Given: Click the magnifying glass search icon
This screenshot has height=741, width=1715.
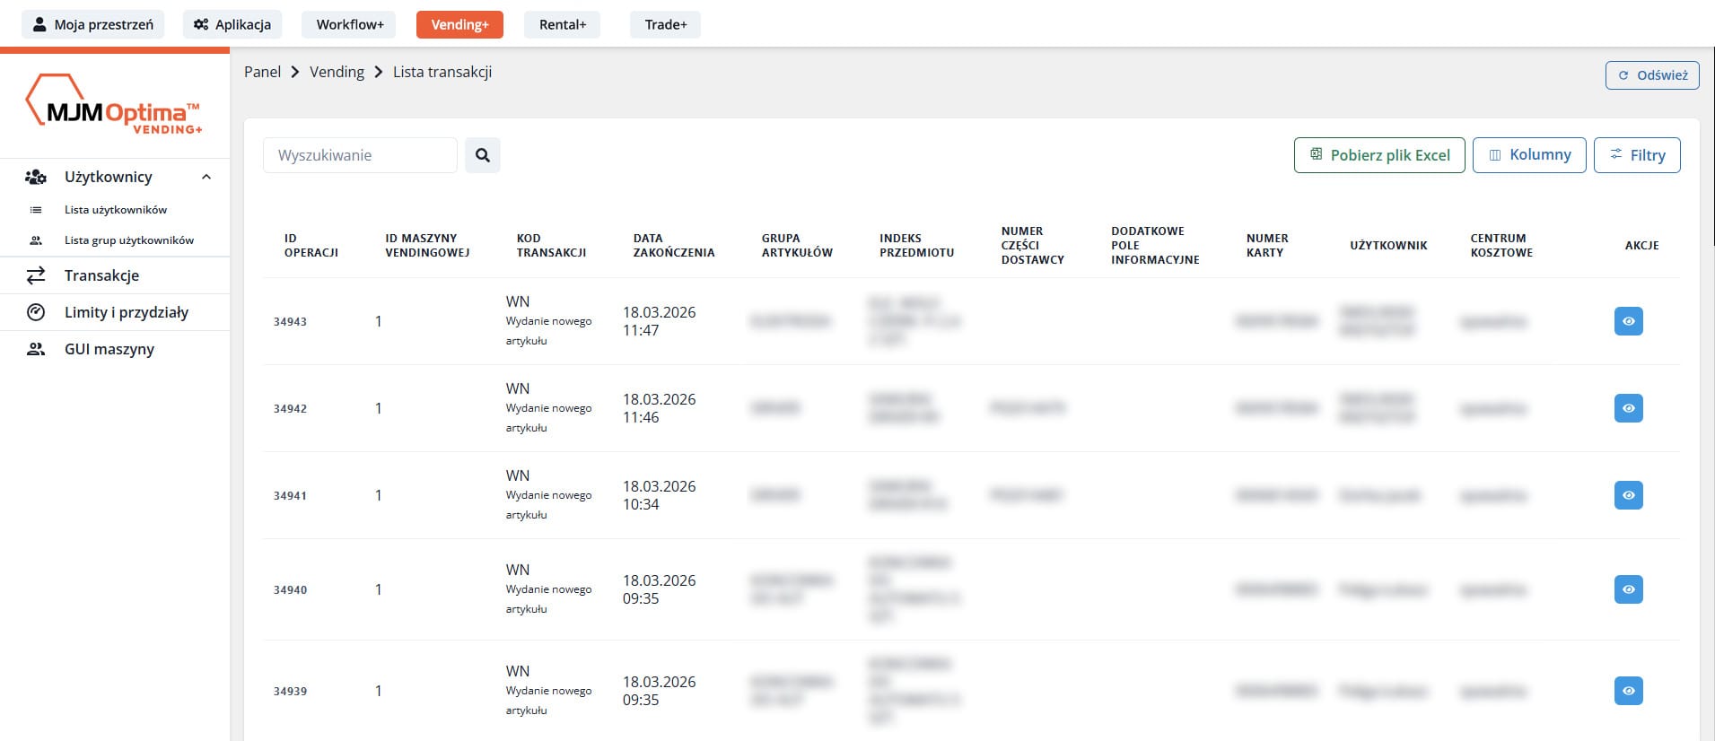Looking at the screenshot, I should coord(482,155).
